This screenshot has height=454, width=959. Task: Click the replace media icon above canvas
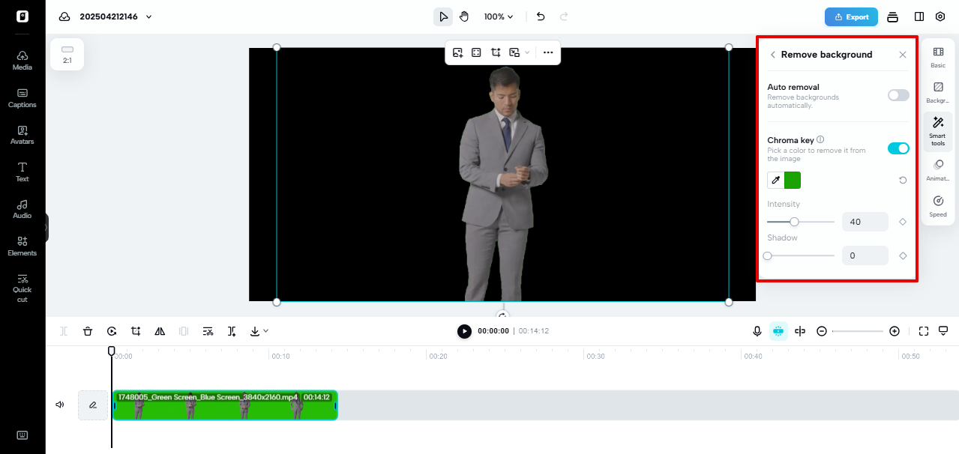click(457, 52)
